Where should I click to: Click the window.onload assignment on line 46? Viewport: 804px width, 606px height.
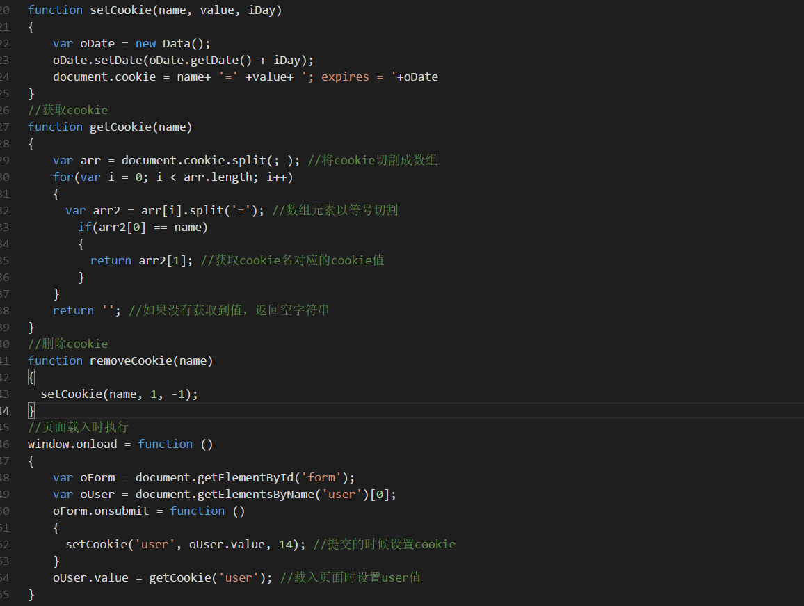[72, 444]
